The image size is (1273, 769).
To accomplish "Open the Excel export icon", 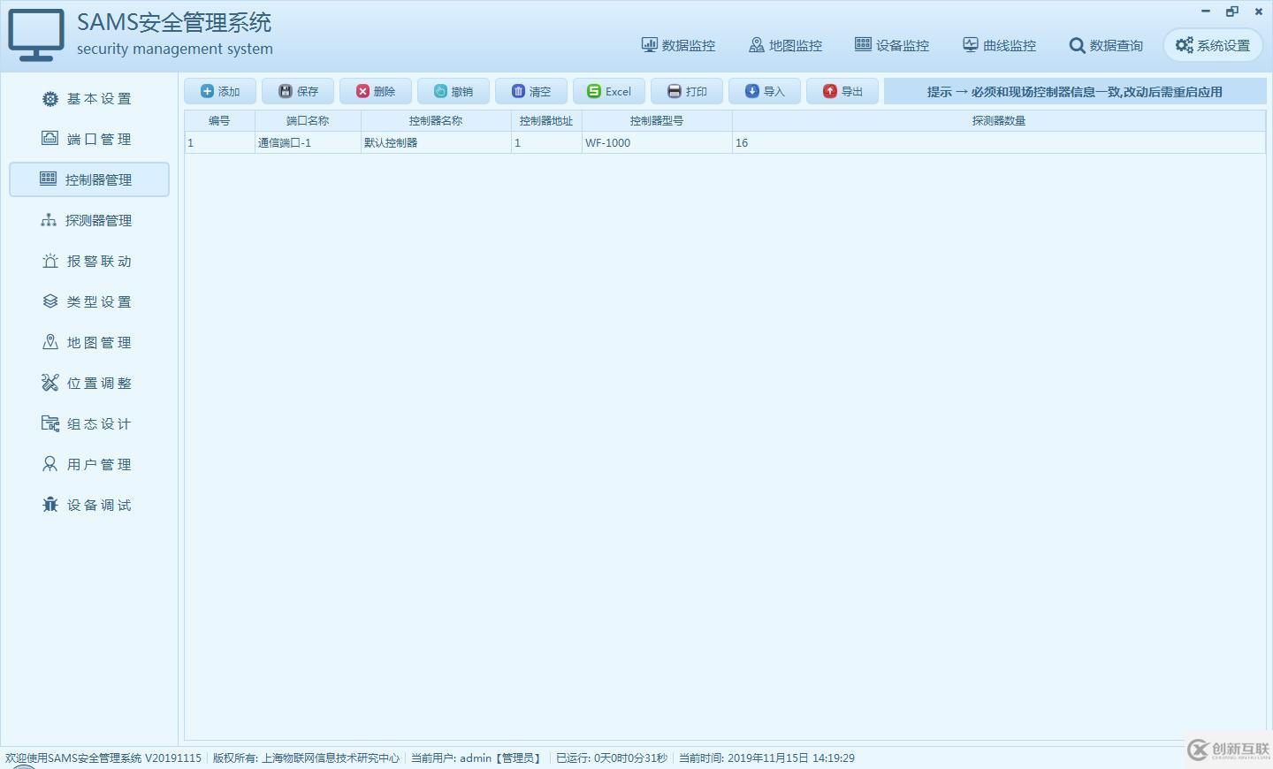I will 608,90.
